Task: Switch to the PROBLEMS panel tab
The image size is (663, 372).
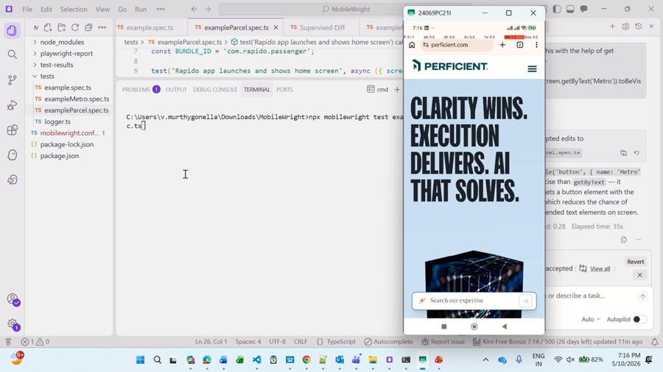Action: (141, 90)
